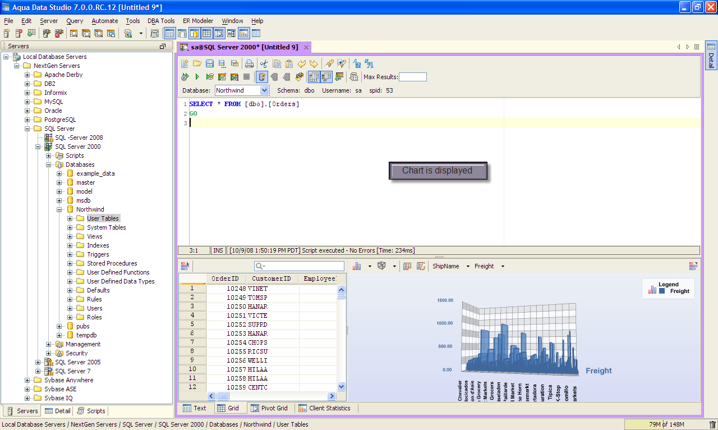Open the bar chart type icon

click(x=357, y=266)
